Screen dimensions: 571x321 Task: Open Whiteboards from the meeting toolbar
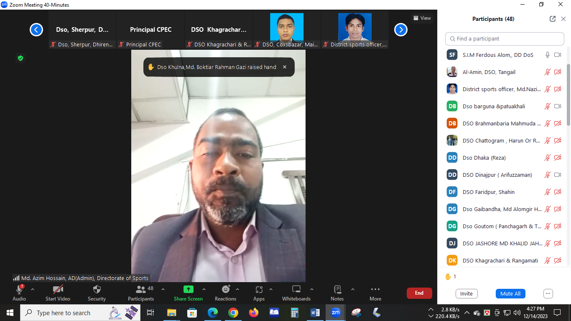(x=296, y=293)
